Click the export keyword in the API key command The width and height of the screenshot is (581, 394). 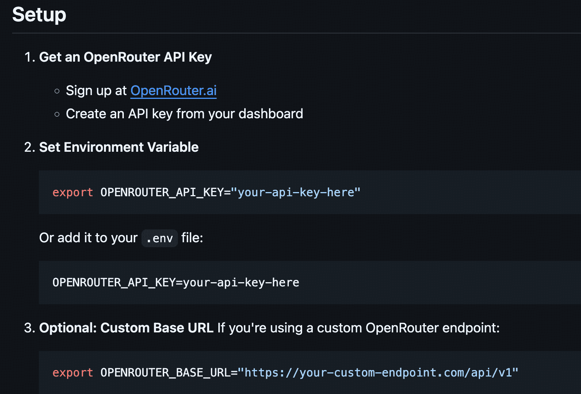(72, 192)
